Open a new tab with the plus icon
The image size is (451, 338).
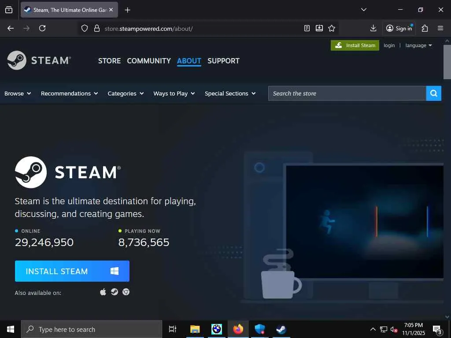pyautogui.click(x=127, y=10)
